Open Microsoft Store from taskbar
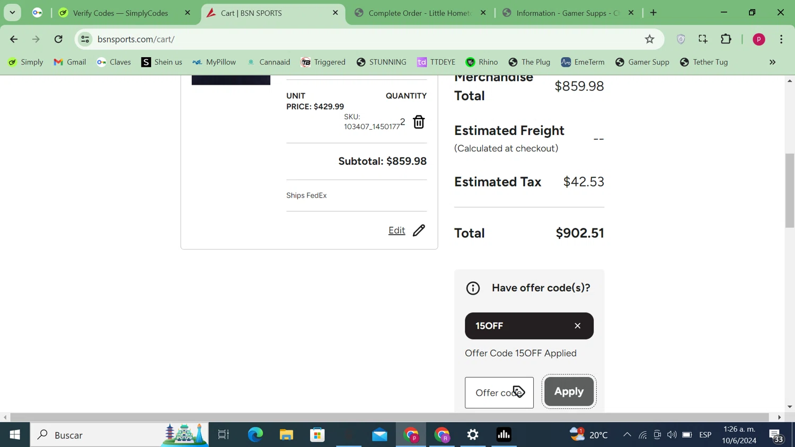The height and width of the screenshot is (447, 795). coord(317,435)
